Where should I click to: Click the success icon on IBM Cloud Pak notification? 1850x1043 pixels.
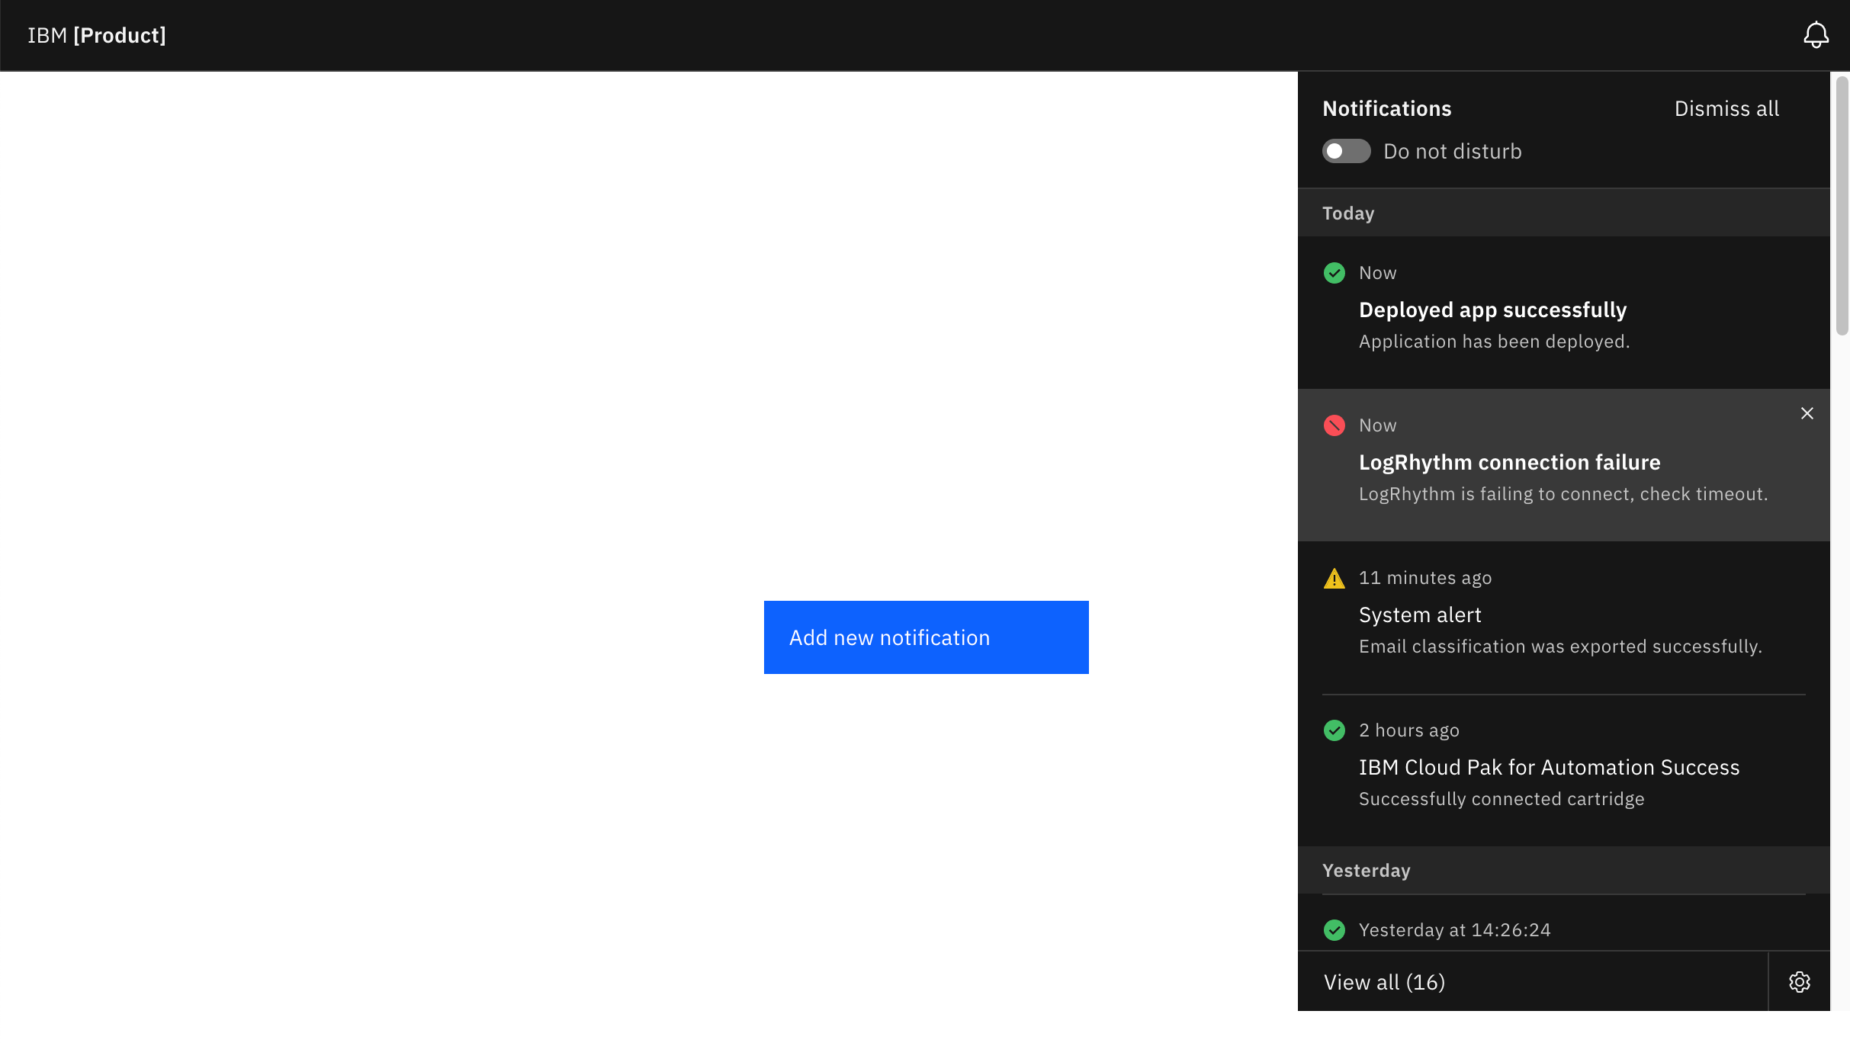click(1334, 730)
